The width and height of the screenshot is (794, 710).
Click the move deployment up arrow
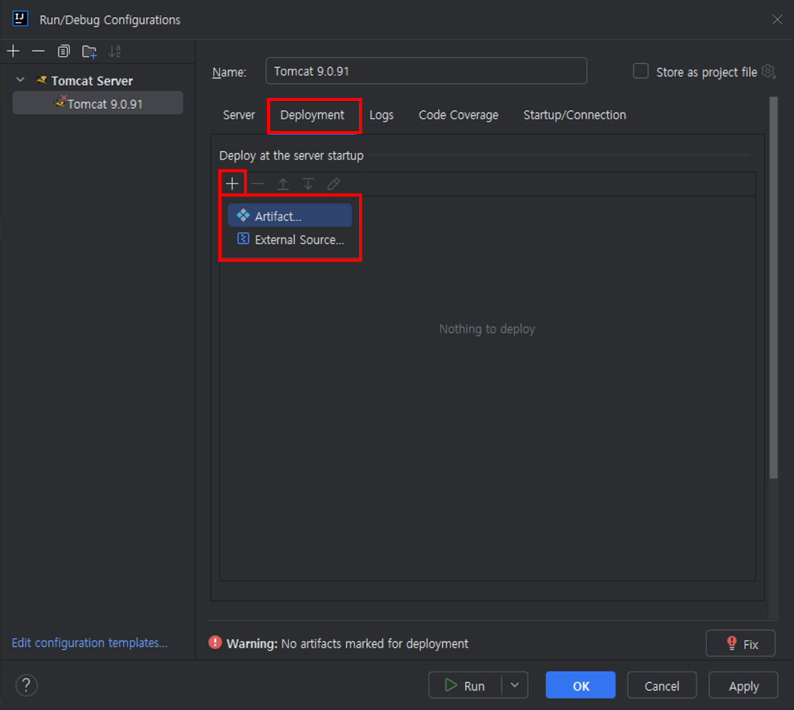tap(283, 184)
